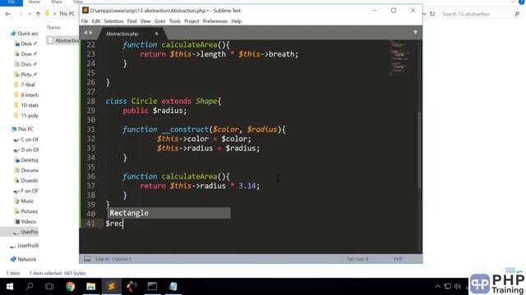Select Music in navigation pane
526x295 pixels.
[x=24, y=201]
